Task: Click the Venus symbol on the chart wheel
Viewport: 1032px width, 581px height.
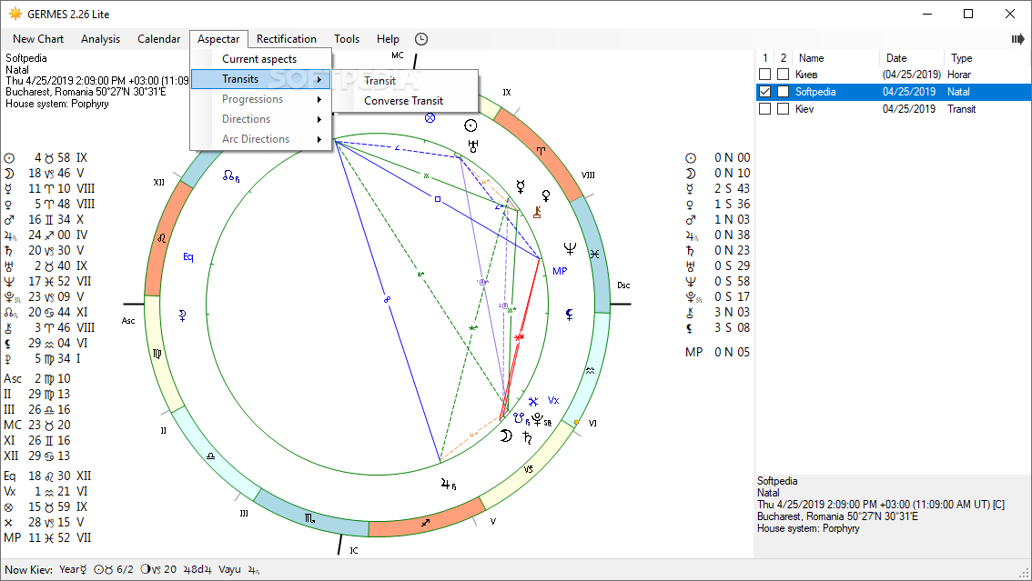Action: pos(546,195)
